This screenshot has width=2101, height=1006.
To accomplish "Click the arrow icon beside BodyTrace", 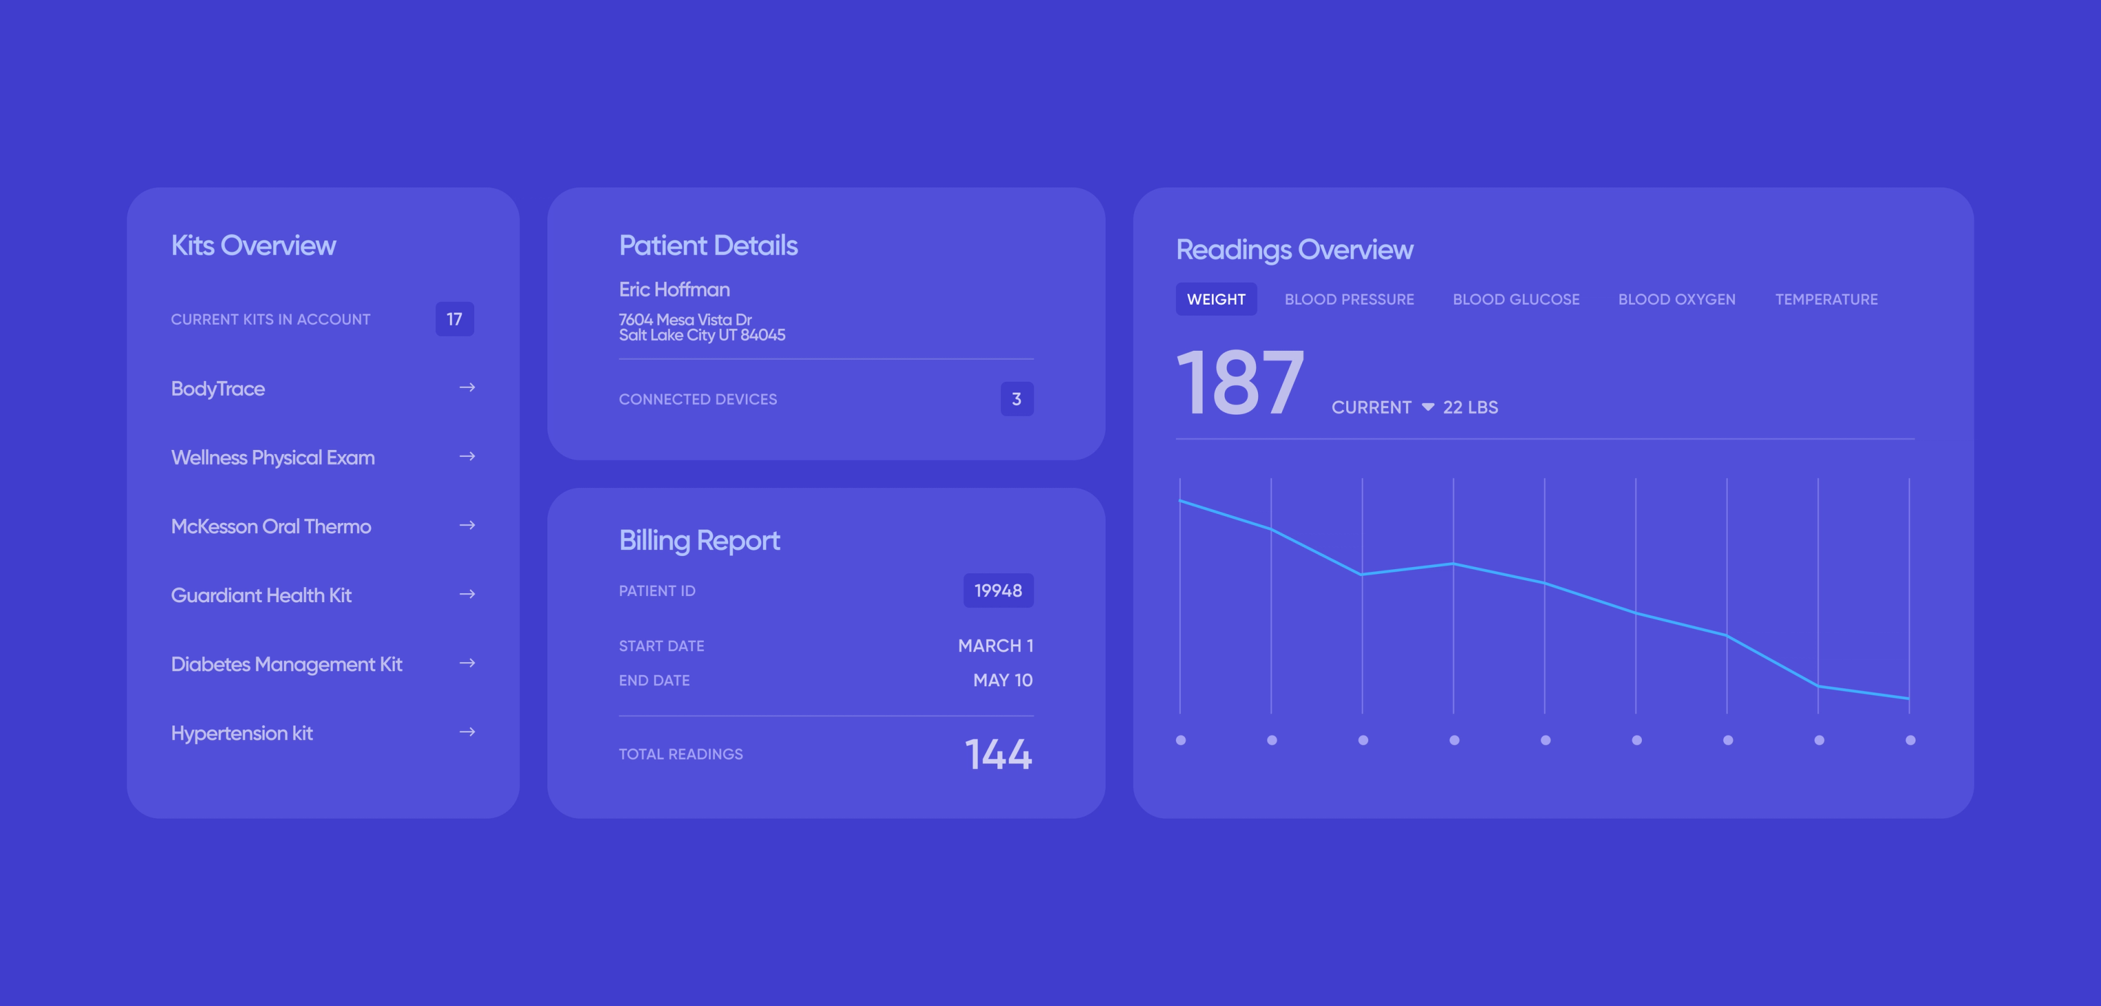I will [x=467, y=387].
